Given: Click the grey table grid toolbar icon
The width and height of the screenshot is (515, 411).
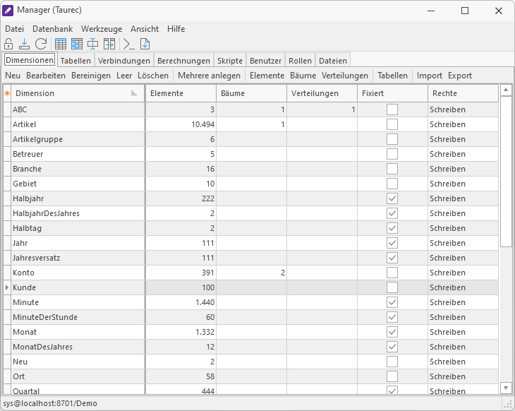Looking at the screenshot, I should [x=61, y=44].
